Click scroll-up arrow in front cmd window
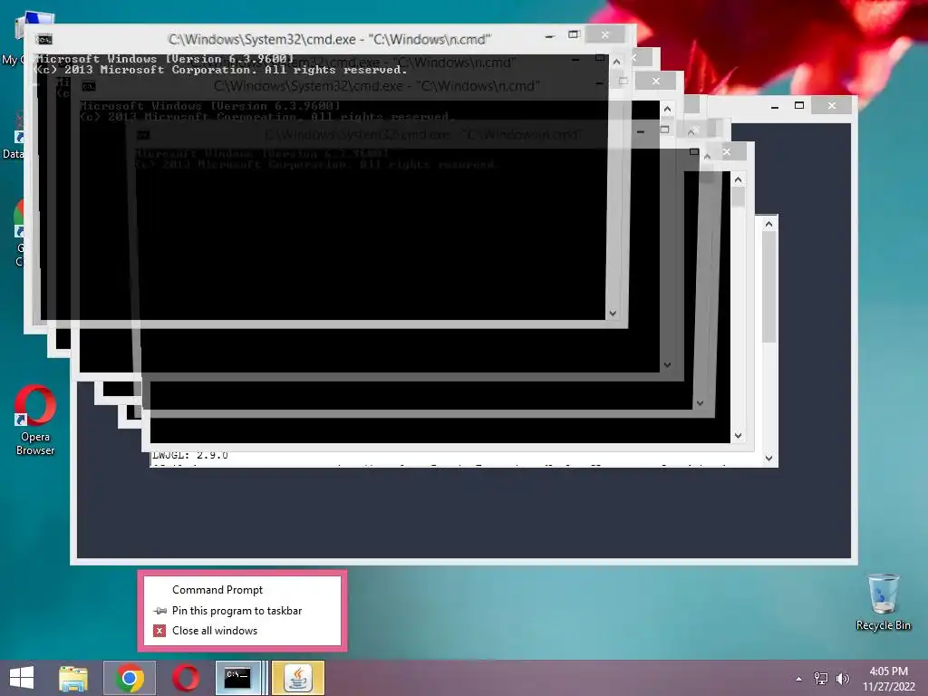Image resolution: width=928 pixels, height=696 pixels. (x=616, y=62)
